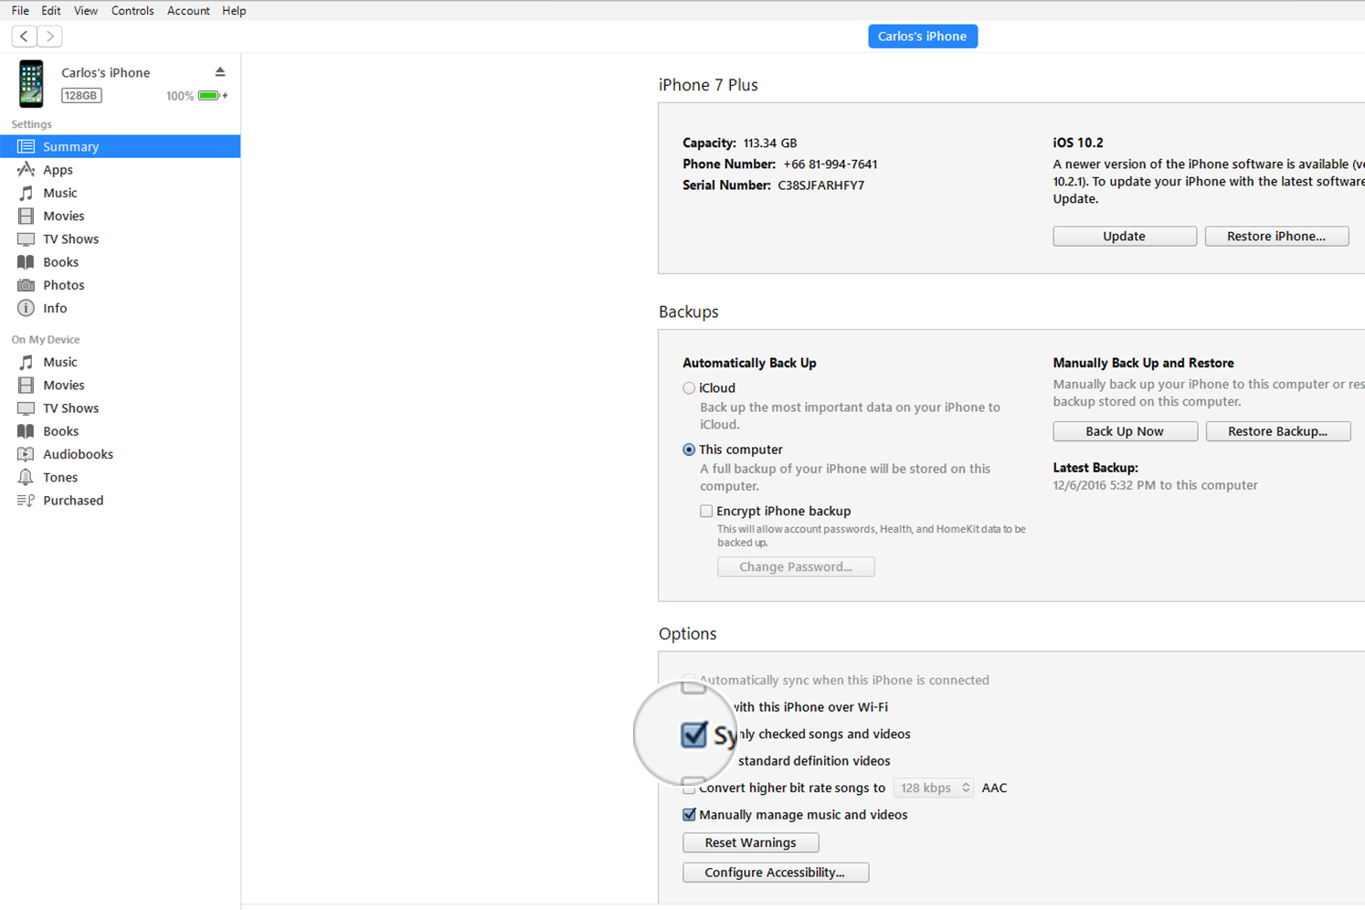
Task: Open Configure Accessibility... dialog
Action: pyautogui.click(x=775, y=873)
